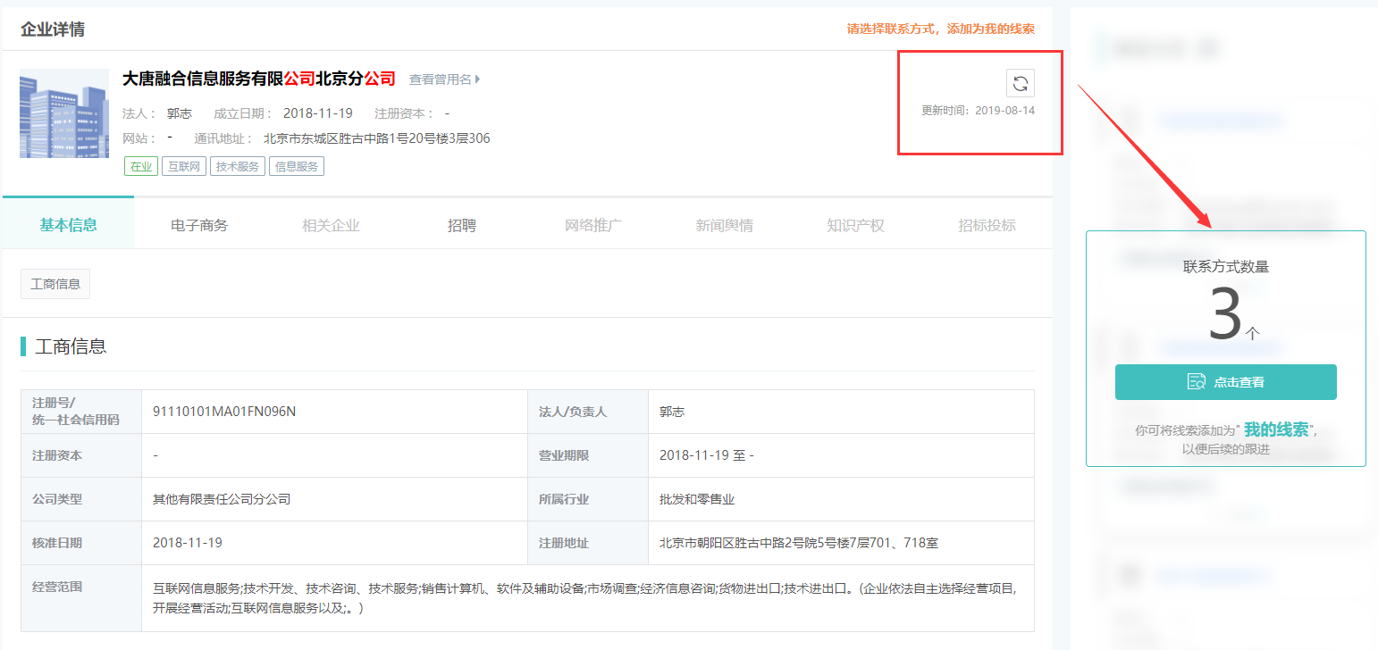Image resolution: width=1378 pixels, height=650 pixels.
Task: Click the 工商信息 sub-section button
Action: click(55, 284)
